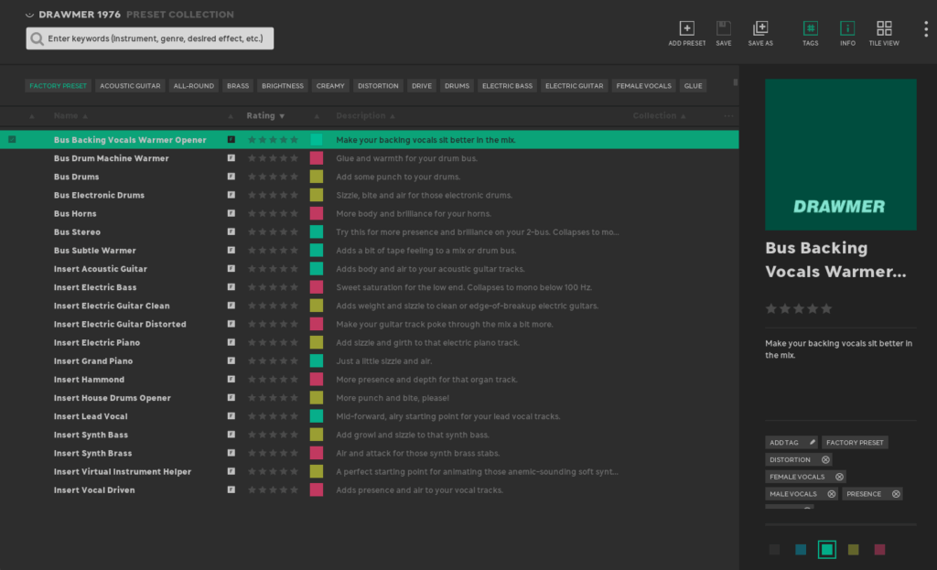Tick the checkbox beside Bus Backing Vocals Warmer Opener
This screenshot has width=937, height=570.
[12, 140]
